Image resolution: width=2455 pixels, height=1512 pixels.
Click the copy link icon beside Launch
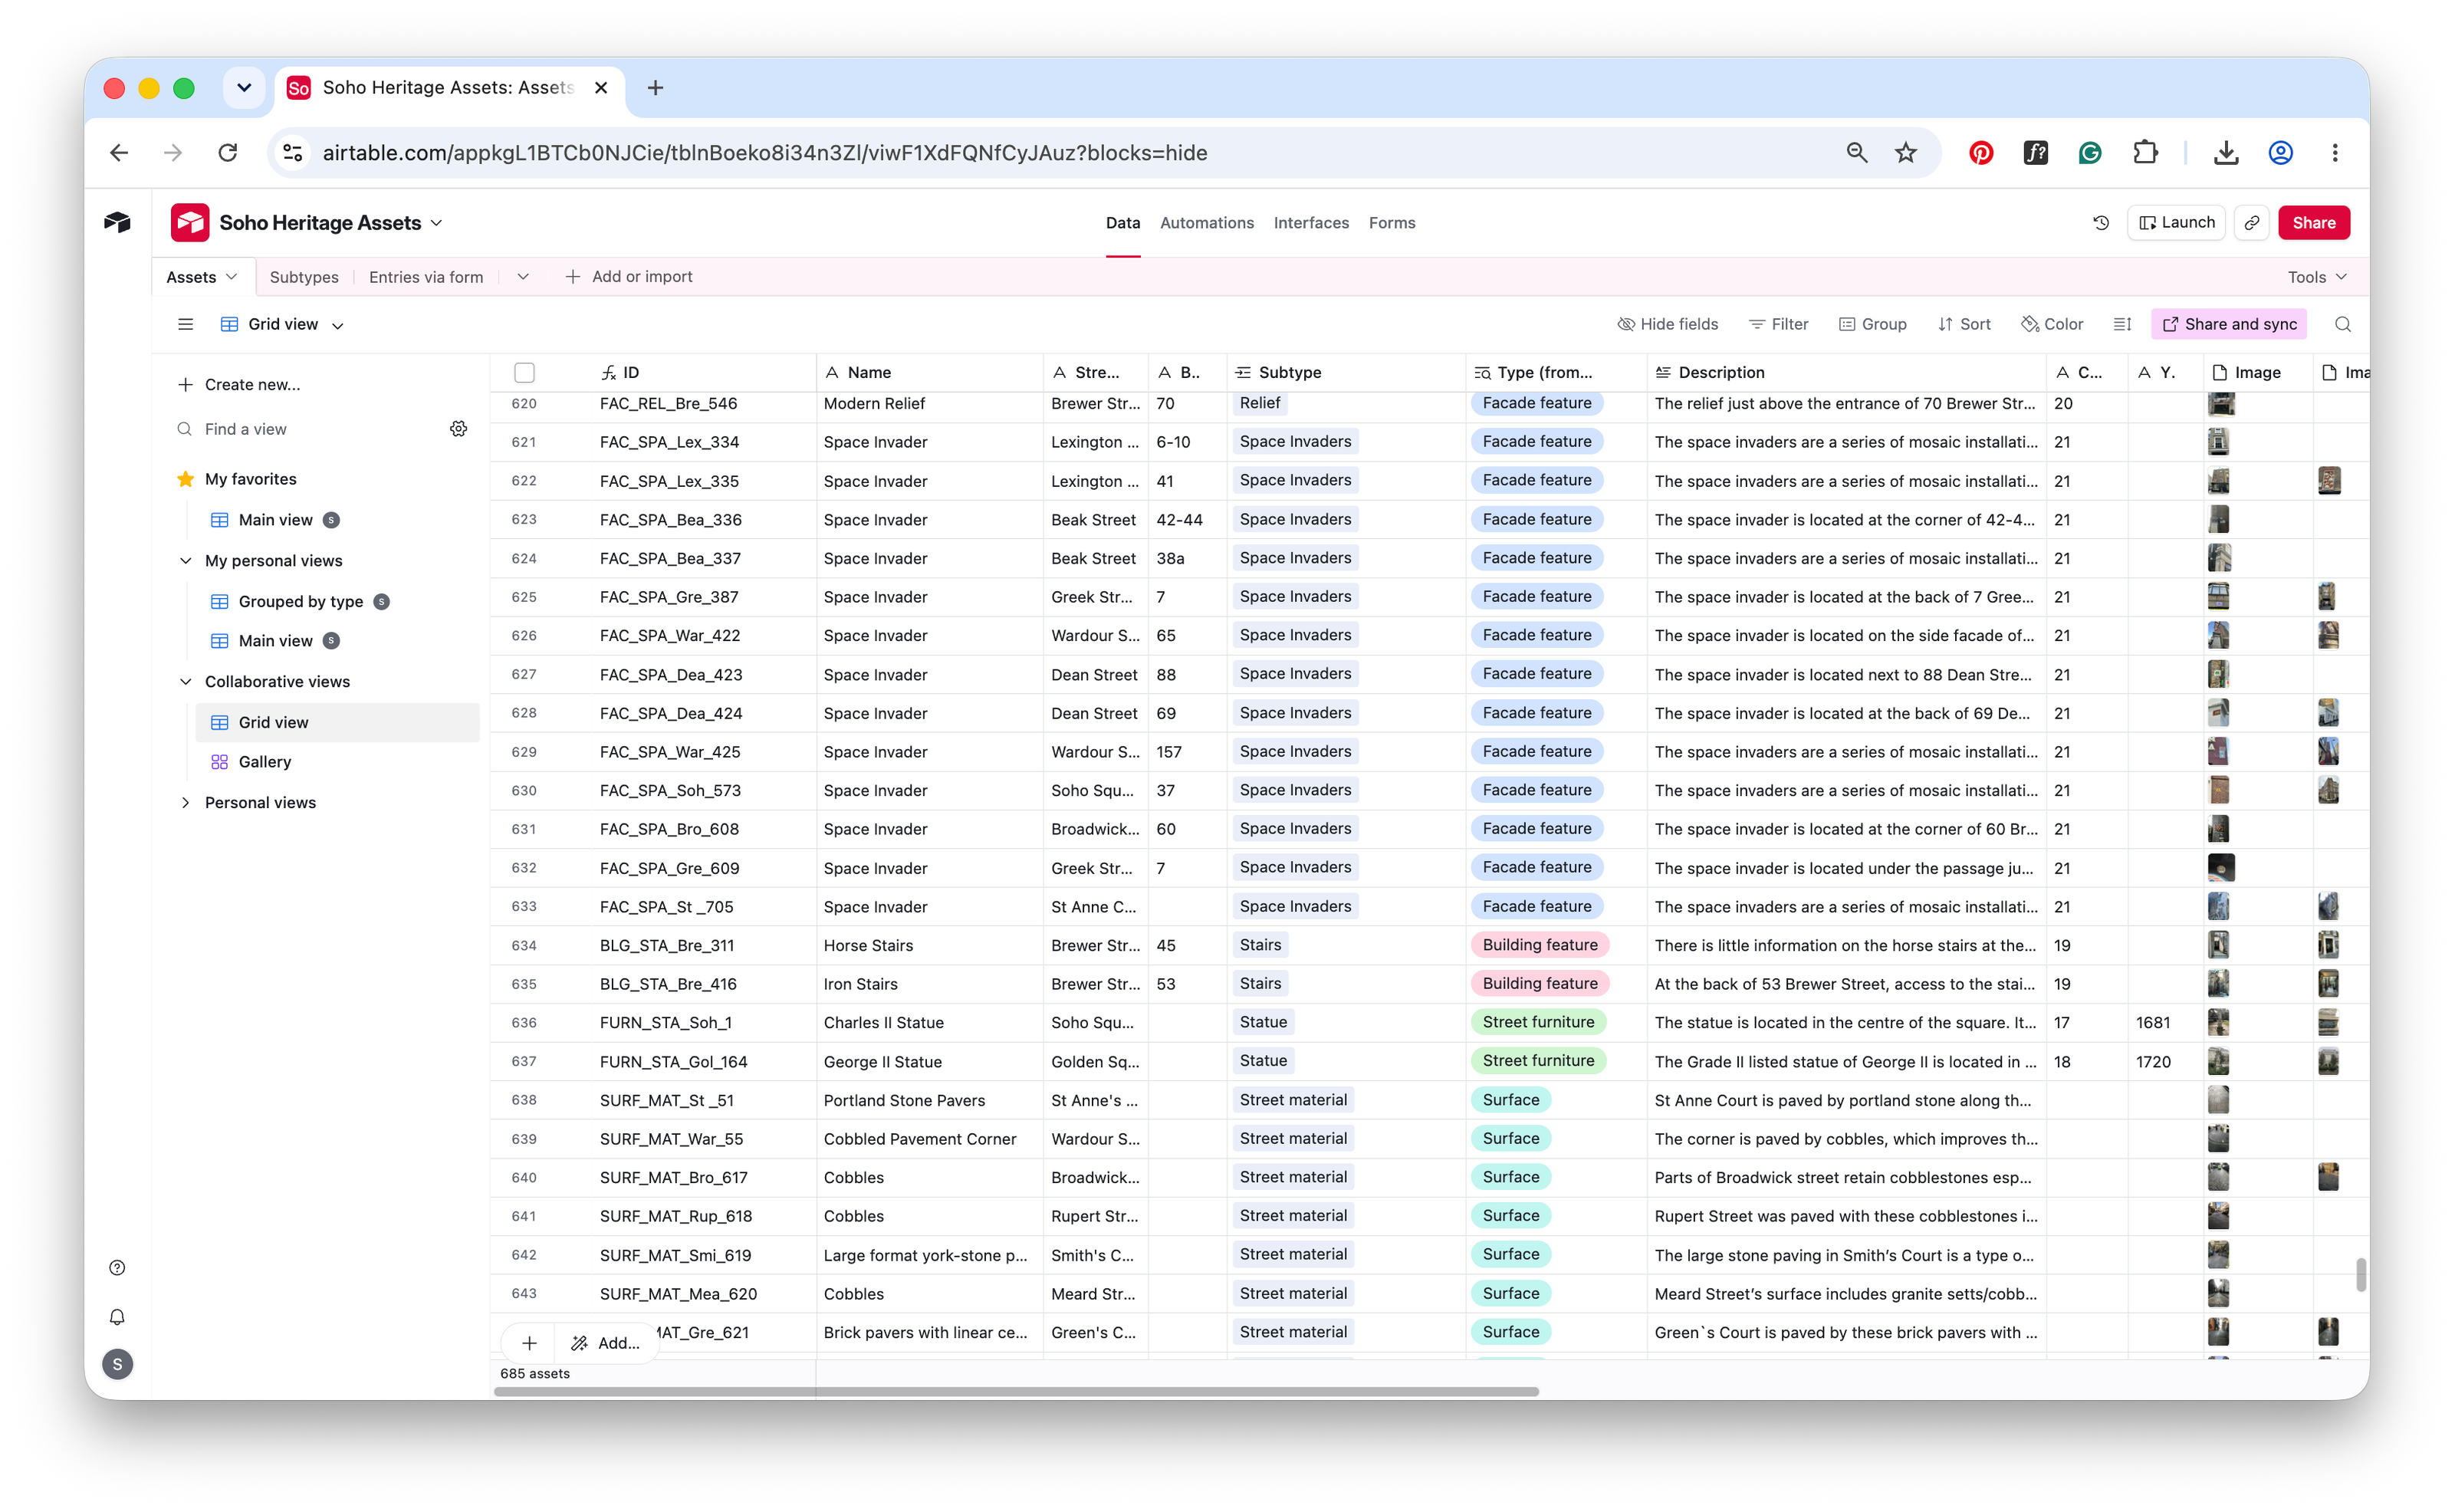point(2252,223)
